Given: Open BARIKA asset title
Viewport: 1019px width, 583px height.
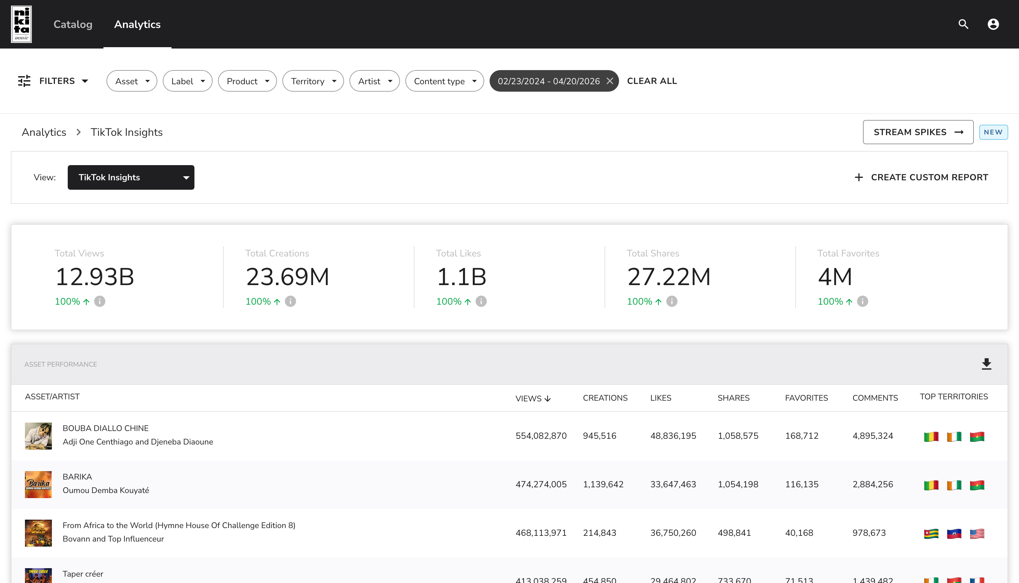Looking at the screenshot, I should (77, 477).
